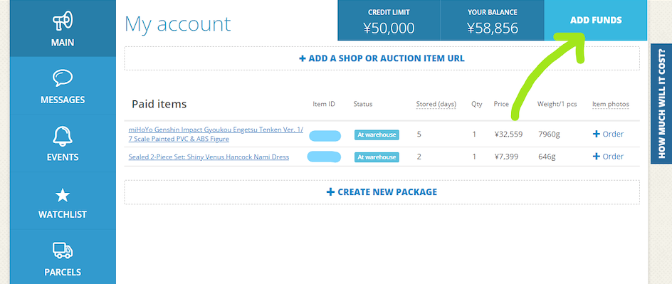Image resolution: width=672 pixels, height=284 pixels.
Task: Click the 7960g weight value
Action: click(549, 135)
